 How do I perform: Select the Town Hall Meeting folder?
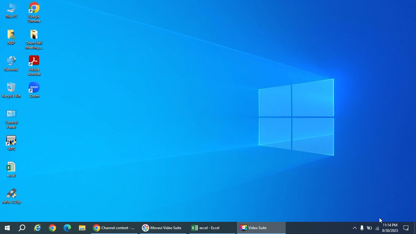click(x=34, y=39)
